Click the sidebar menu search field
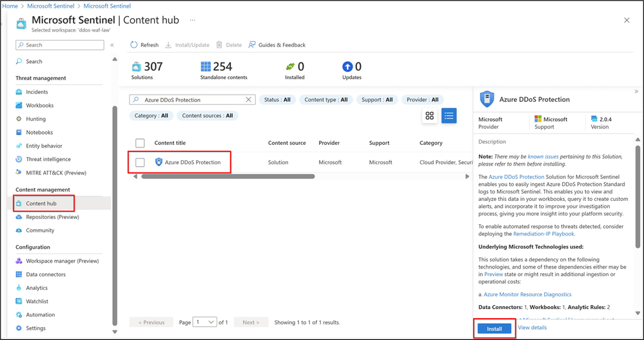 coord(60,45)
